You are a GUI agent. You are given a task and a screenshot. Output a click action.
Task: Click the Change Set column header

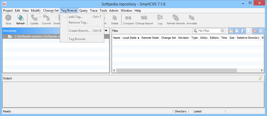168,38
